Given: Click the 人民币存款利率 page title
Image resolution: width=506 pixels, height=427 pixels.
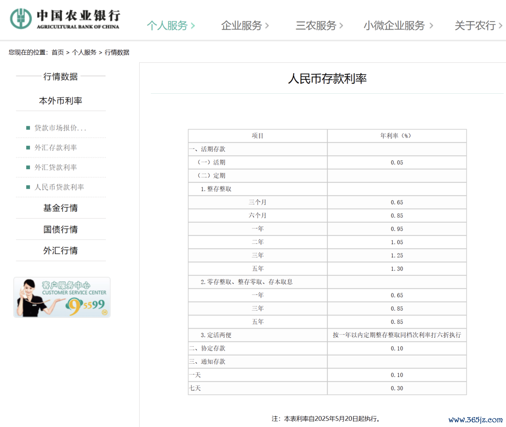Looking at the screenshot, I should [x=327, y=78].
